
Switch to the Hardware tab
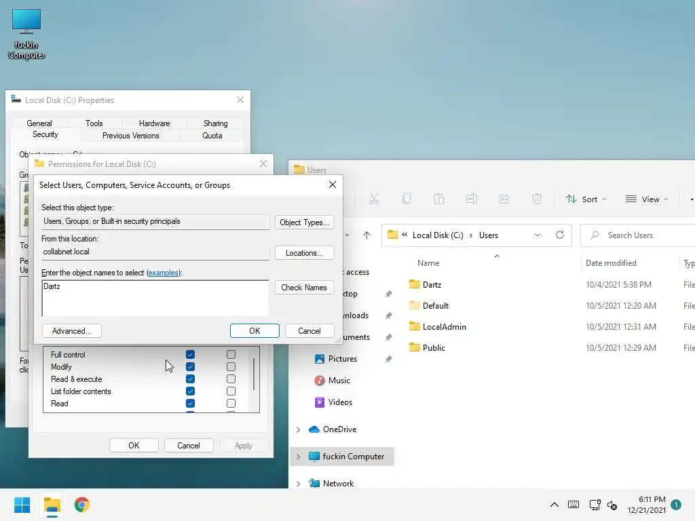[x=154, y=123]
